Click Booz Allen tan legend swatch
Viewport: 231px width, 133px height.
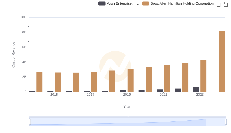point(146,3)
